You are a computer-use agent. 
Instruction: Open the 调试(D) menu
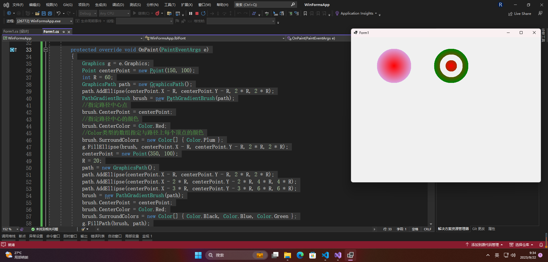[x=118, y=5]
